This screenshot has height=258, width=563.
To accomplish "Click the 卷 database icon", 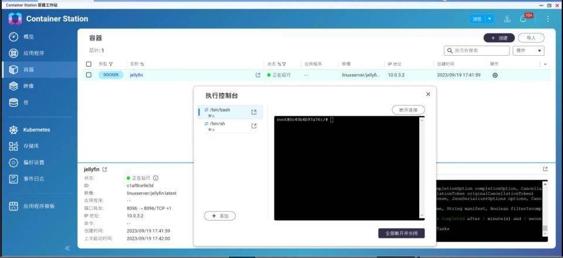I will pyautogui.click(x=13, y=103).
